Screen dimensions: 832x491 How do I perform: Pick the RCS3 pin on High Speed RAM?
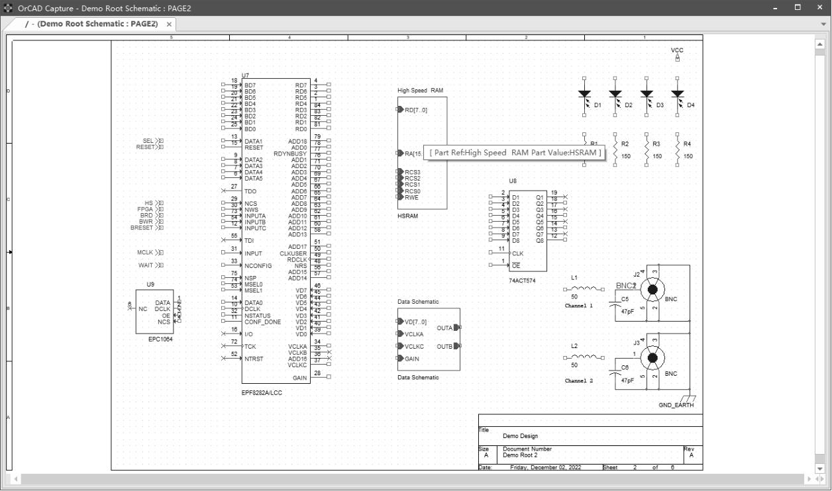[x=400, y=172]
